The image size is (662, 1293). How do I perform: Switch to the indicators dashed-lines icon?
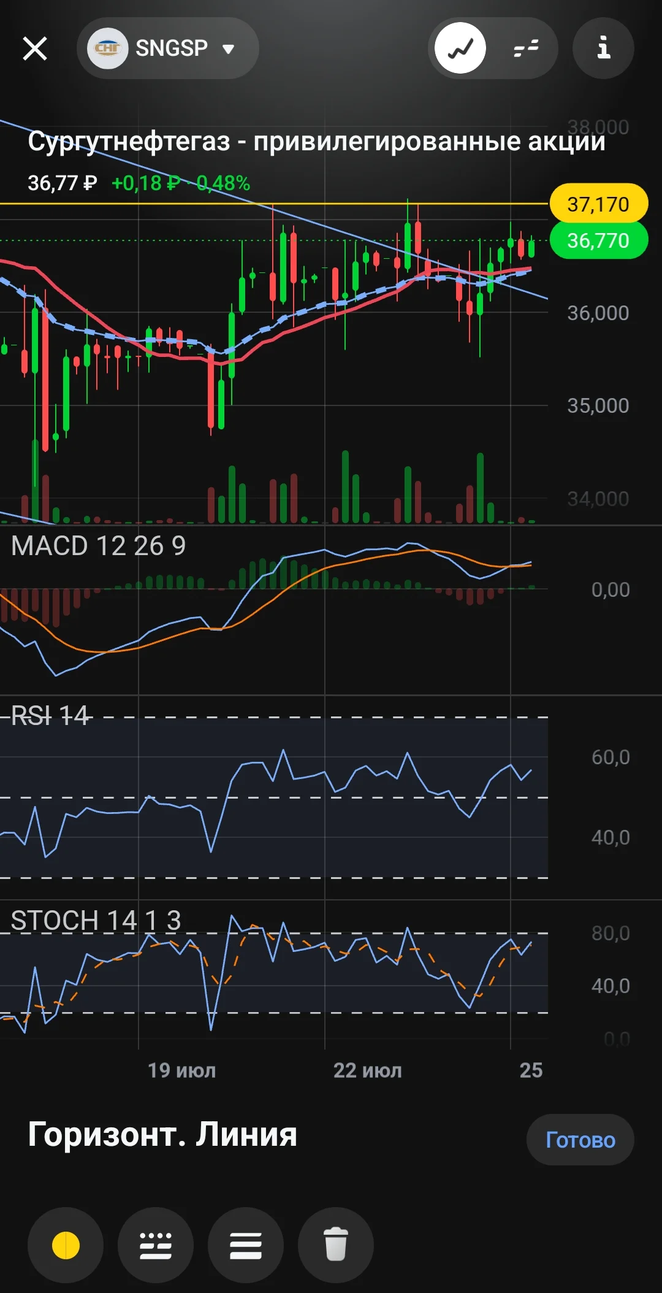(x=526, y=48)
